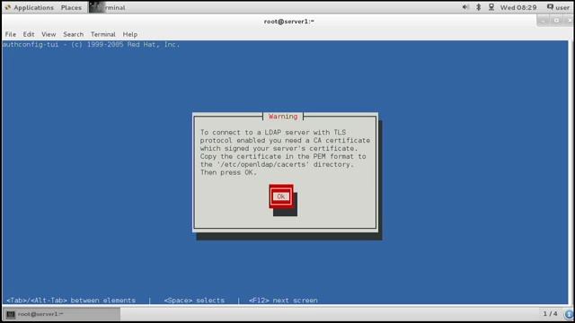Open the Applications menu in the top panel
The height and width of the screenshot is (323, 575).
click(x=30, y=7)
